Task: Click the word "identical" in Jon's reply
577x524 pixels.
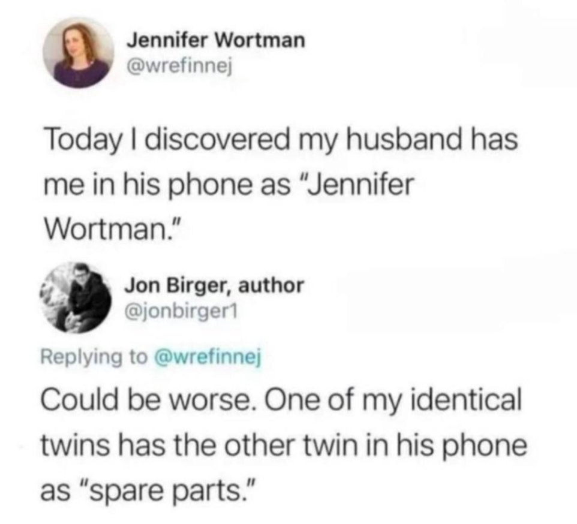Action: click(468, 400)
